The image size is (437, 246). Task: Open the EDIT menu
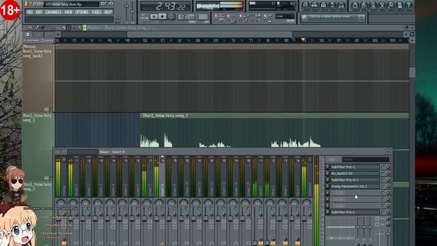point(39,12)
